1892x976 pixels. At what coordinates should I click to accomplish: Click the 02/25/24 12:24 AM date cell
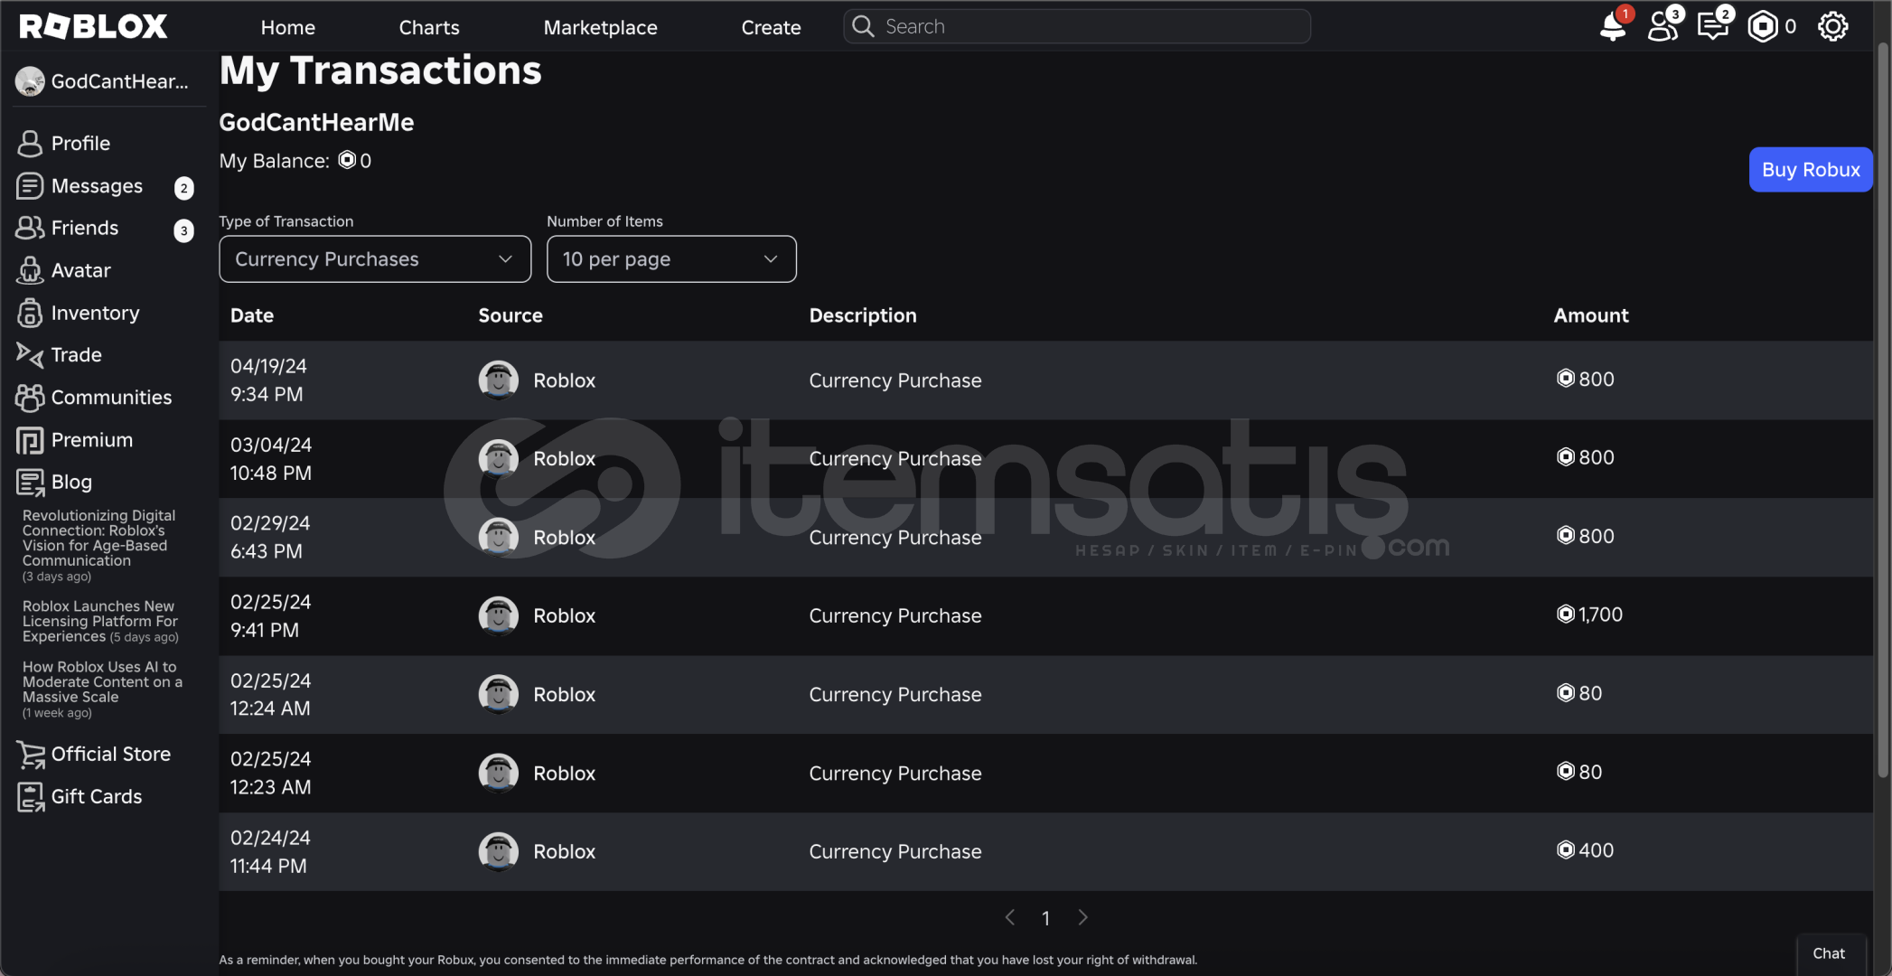pyautogui.click(x=270, y=694)
